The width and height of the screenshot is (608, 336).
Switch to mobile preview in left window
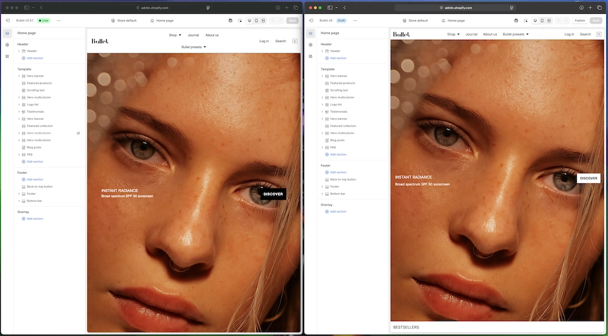[x=256, y=21]
